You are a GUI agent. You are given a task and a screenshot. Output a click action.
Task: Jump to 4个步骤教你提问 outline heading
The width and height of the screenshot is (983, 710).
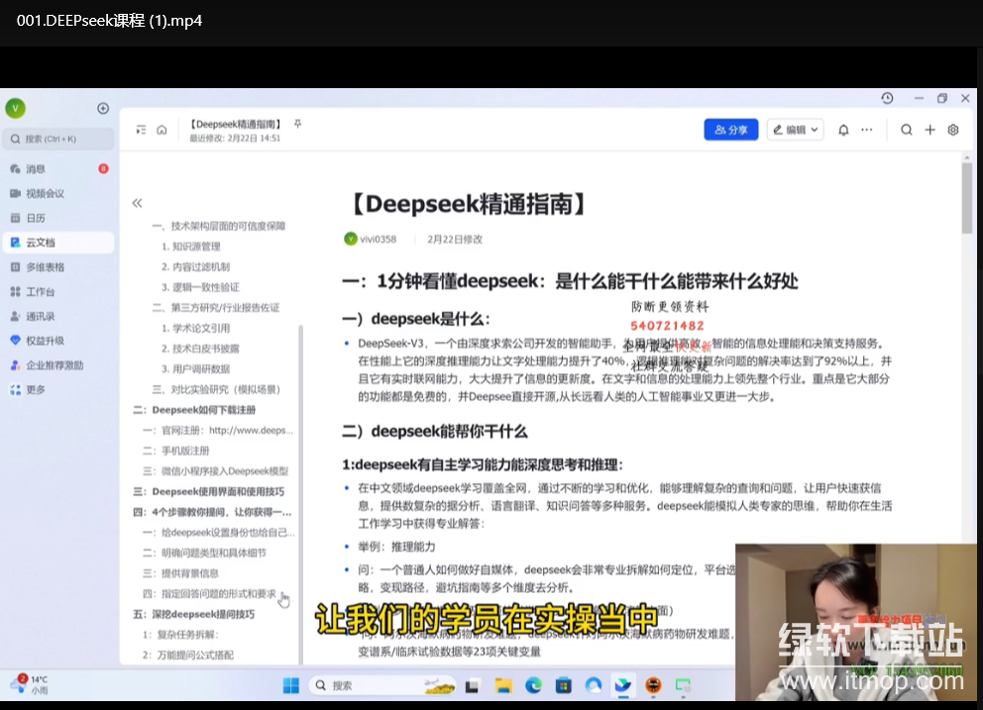(x=212, y=512)
